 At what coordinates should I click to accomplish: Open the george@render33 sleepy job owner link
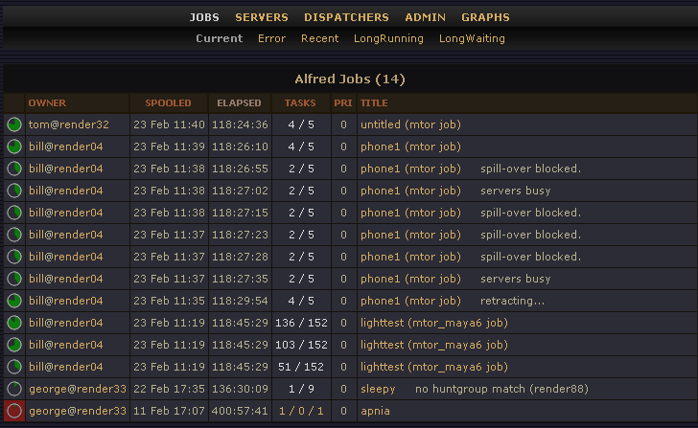77,389
